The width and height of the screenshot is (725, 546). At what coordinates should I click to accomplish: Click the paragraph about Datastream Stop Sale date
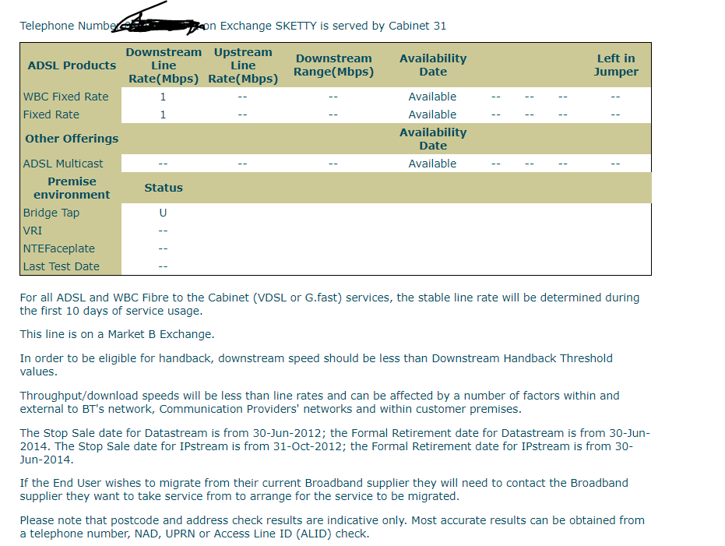tap(335, 446)
